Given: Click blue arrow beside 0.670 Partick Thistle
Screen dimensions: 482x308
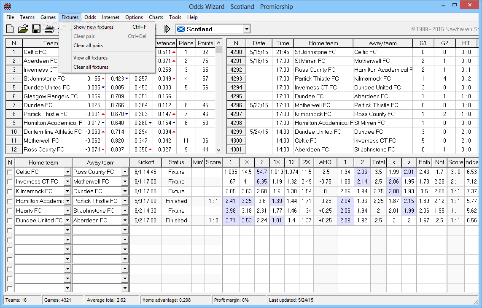Looking at the screenshot, I should click(x=127, y=114).
